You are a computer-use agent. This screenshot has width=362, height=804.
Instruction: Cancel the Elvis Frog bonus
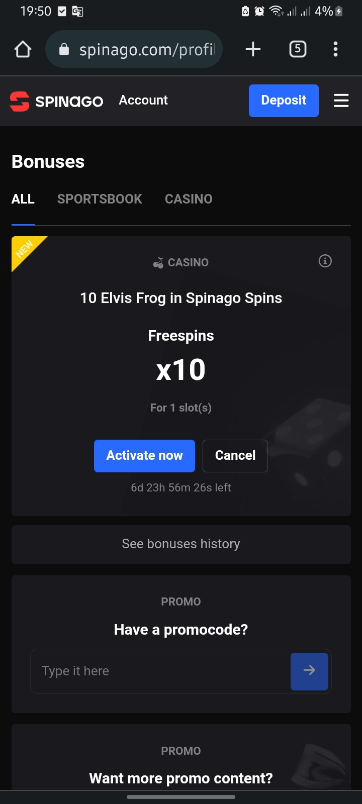235,456
